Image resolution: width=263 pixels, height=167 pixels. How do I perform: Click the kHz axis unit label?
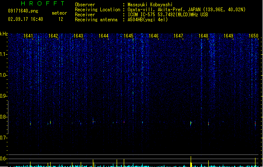click(x=4, y=34)
